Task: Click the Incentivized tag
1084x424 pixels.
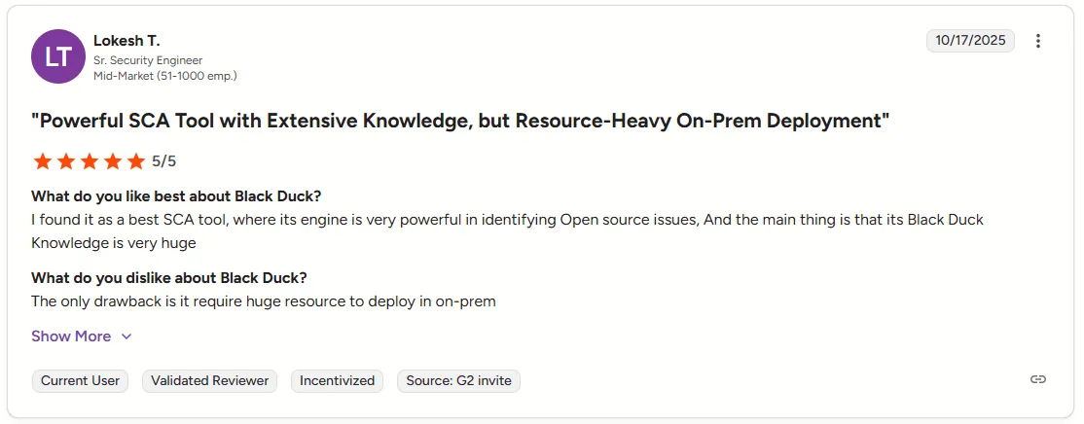Action: click(337, 381)
